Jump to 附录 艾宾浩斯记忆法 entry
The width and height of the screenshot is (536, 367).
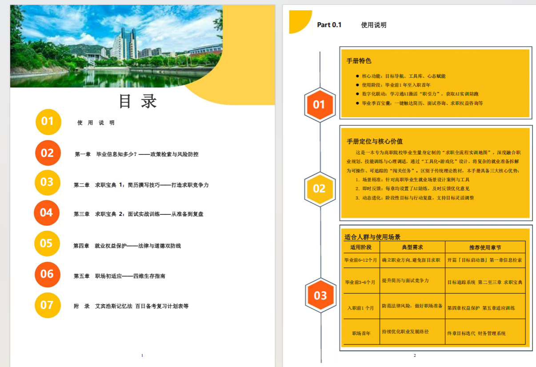(x=131, y=306)
